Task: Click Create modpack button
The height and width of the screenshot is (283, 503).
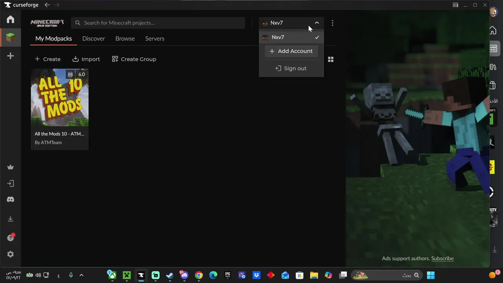Action: (48, 59)
